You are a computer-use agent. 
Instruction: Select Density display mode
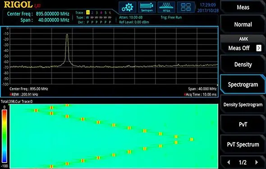click(243, 65)
